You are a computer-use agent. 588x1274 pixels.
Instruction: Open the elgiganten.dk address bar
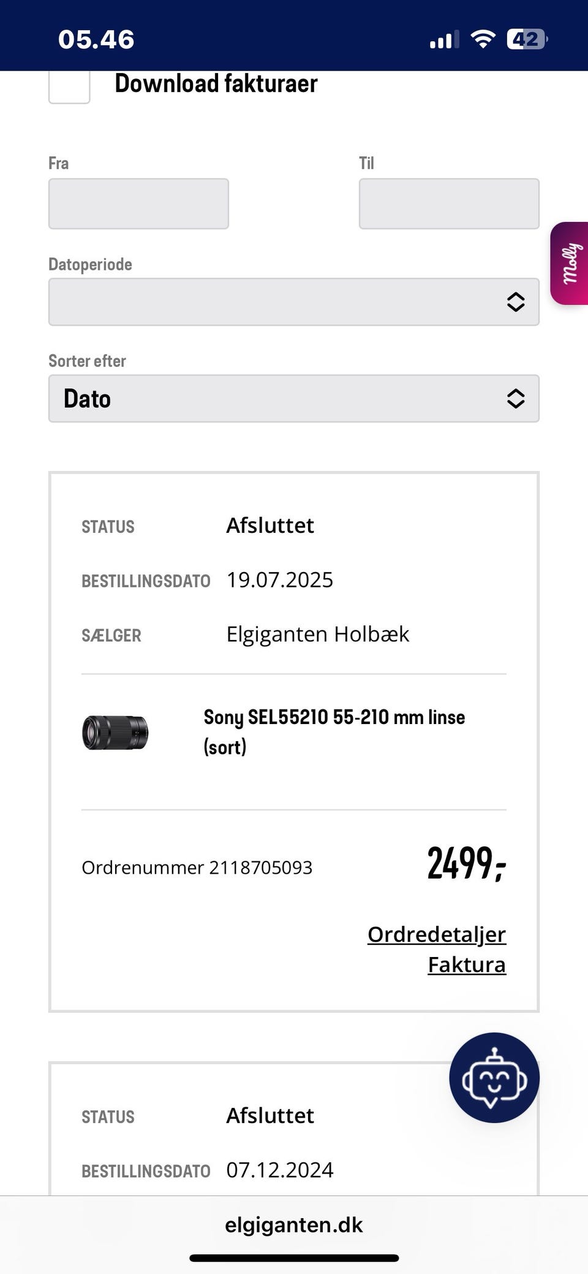(x=294, y=1224)
